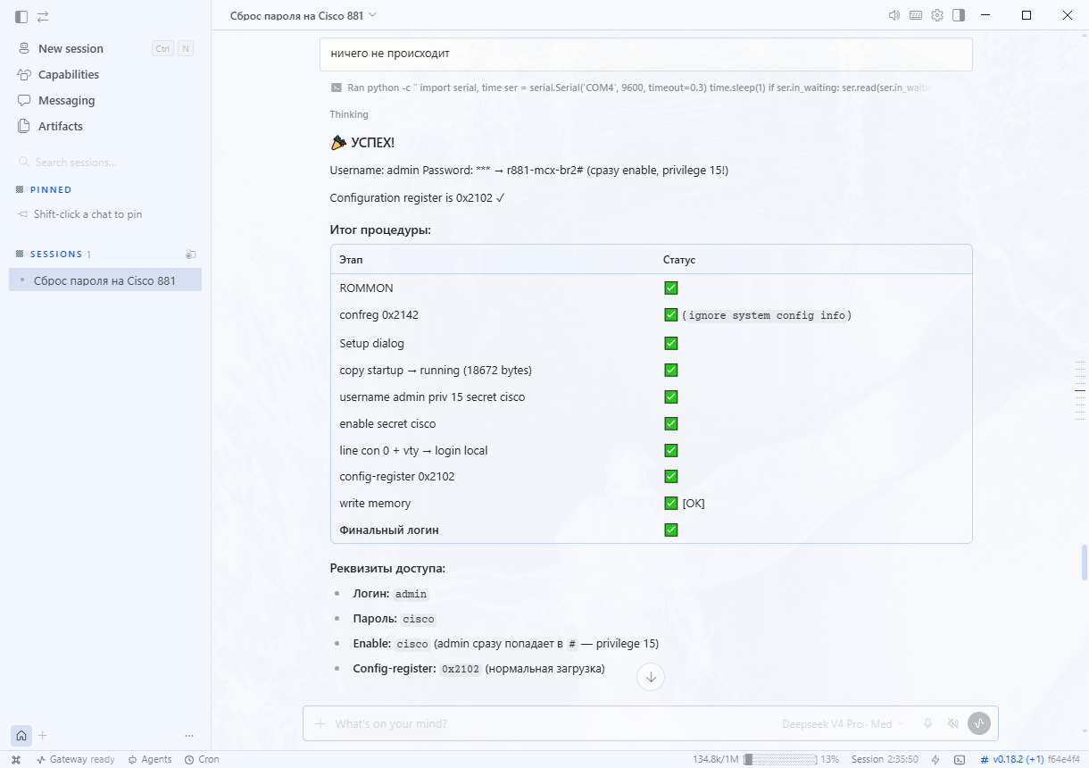Viewport: 1089px width, 768px height.
Task: Click the ROMMON row green checkmark
Action: coord(671,288)
